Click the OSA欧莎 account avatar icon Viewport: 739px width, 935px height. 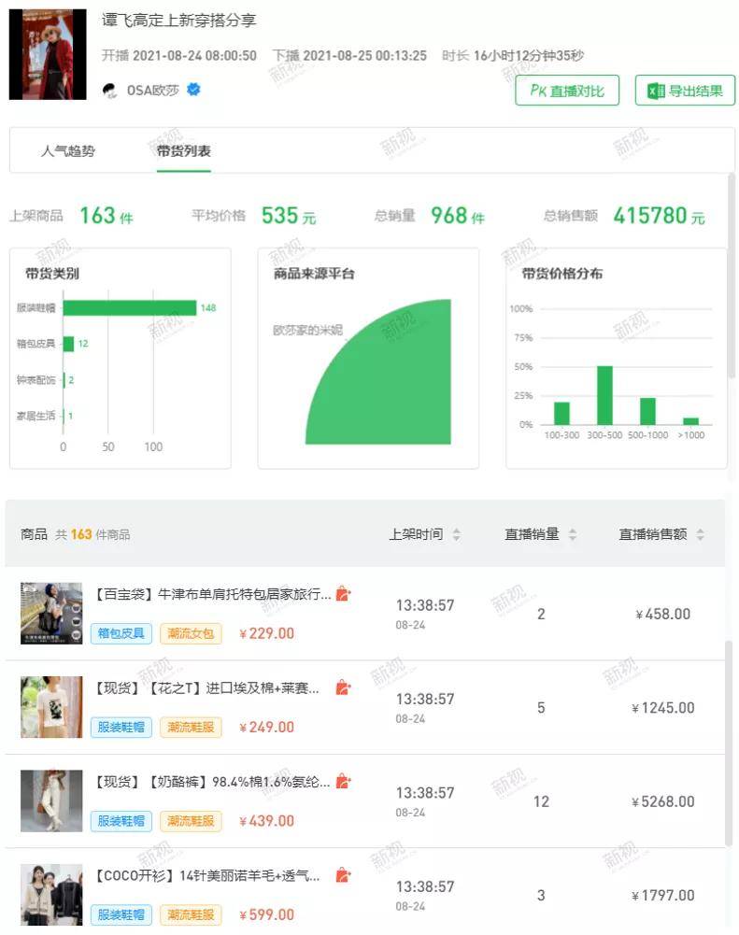(x=109, y=90)
